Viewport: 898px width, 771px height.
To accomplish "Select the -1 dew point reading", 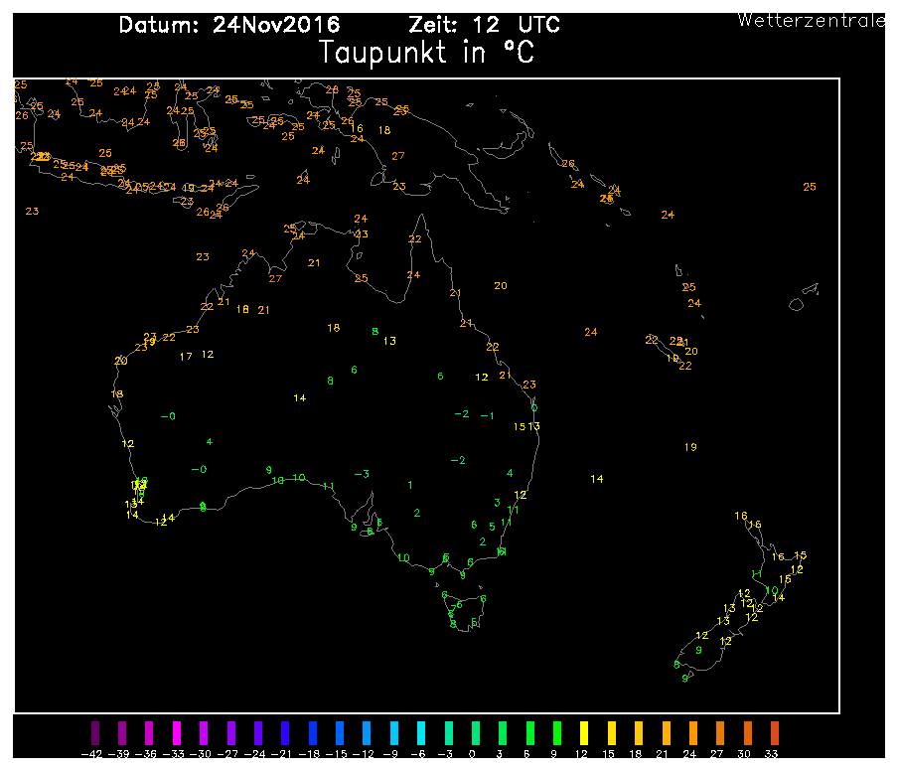I will (487, 415).
